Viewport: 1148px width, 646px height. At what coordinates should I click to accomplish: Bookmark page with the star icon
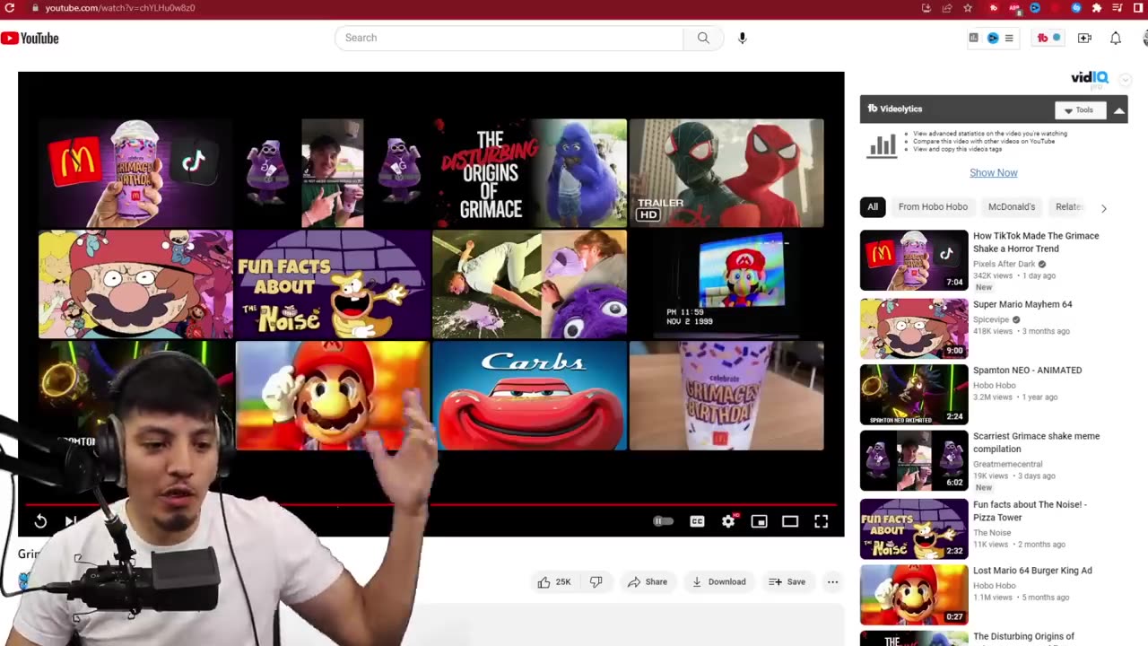[x=968, y=8]
